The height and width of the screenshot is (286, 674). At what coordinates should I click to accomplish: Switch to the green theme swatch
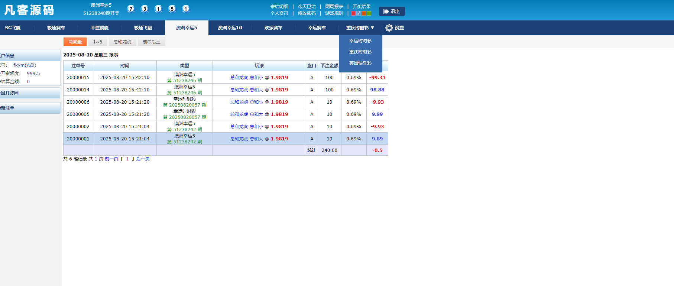coord(369,13)
